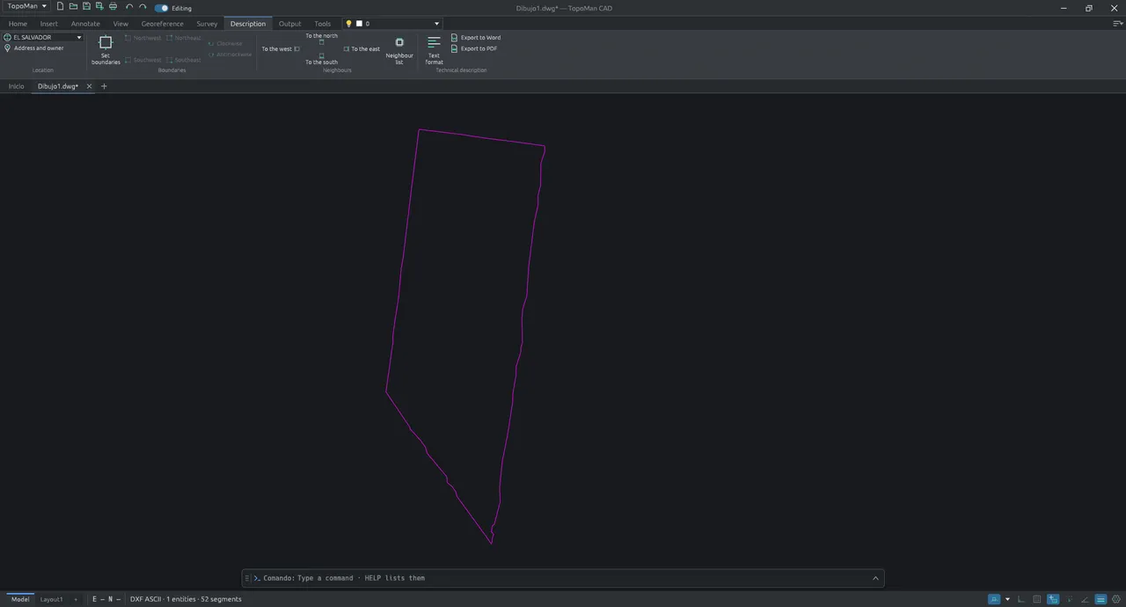The width and height of the screenshot is (1126, 607).
Task: Switch to the View tab
Action: coord(121,24)
